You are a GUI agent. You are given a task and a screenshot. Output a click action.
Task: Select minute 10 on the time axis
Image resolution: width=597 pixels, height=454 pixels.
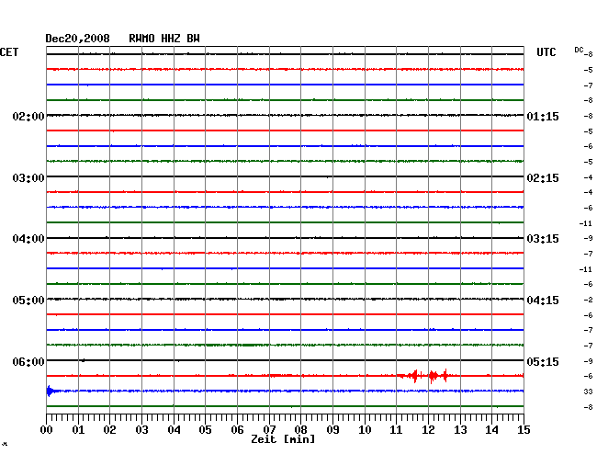(x=365, y=429)
